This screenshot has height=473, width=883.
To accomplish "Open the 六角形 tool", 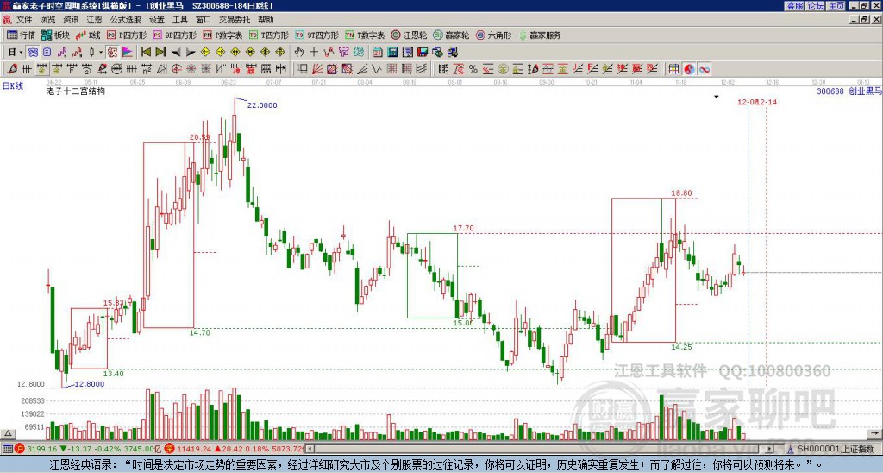I will pyautogui.click(x=493, y=35).
